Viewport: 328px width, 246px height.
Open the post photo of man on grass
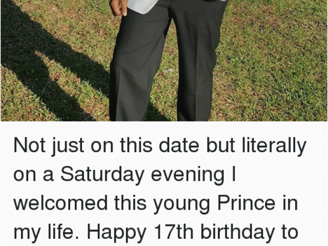164,60
